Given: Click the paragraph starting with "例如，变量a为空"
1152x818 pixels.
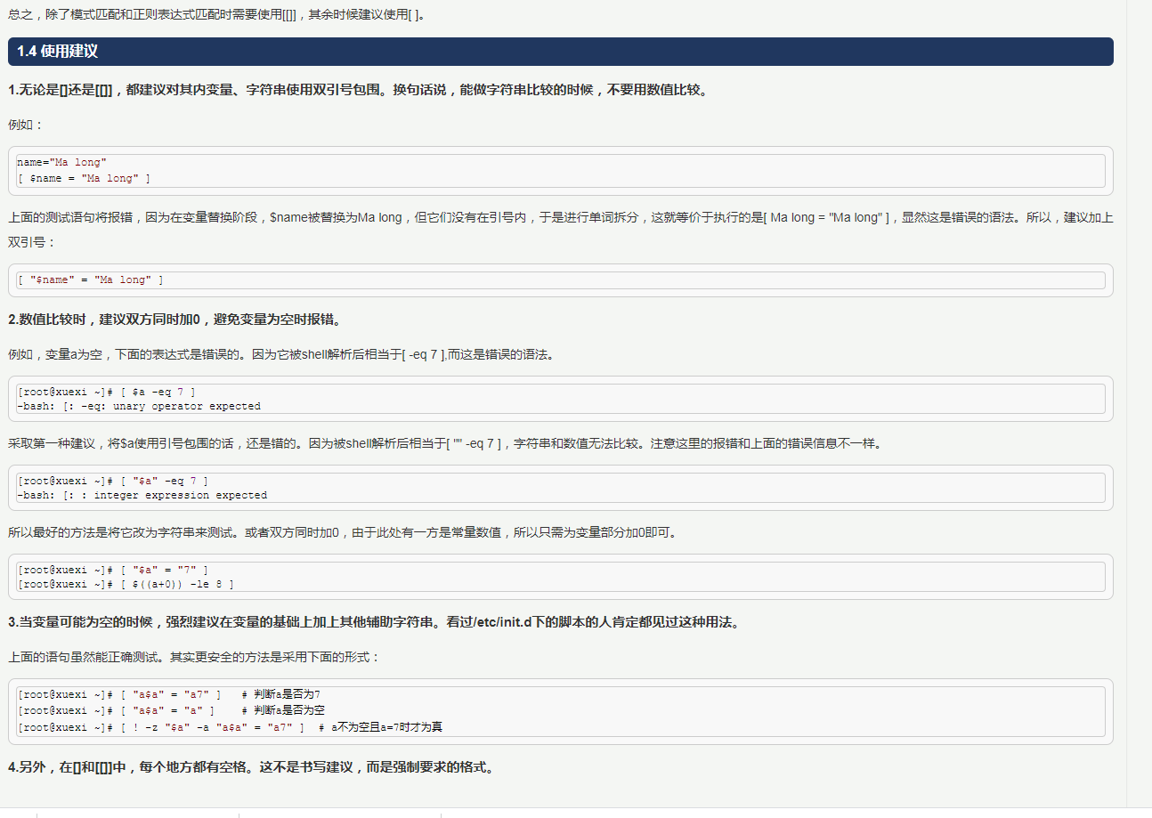Looking at the screenshot, I should pyautogui.click(x=280, y=354).
